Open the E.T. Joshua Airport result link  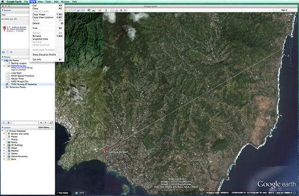click(17, 27)
